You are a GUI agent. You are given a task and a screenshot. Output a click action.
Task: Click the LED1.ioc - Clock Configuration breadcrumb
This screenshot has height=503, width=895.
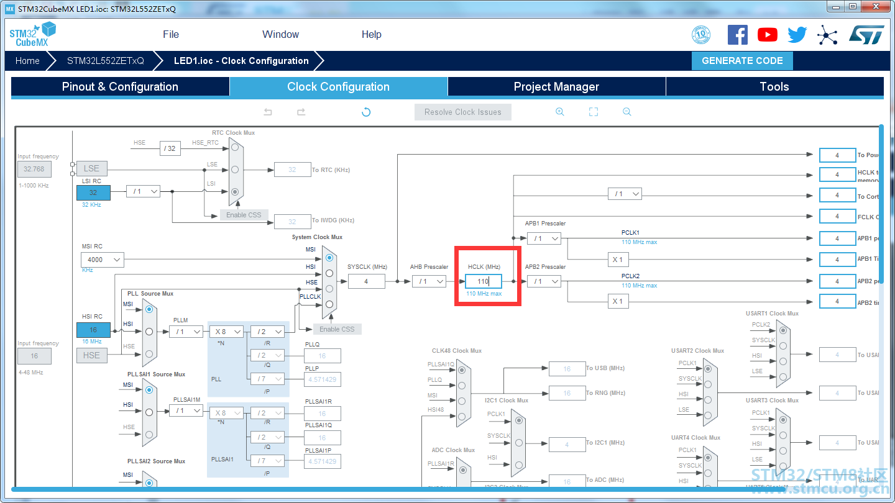[x=241, y=61]
